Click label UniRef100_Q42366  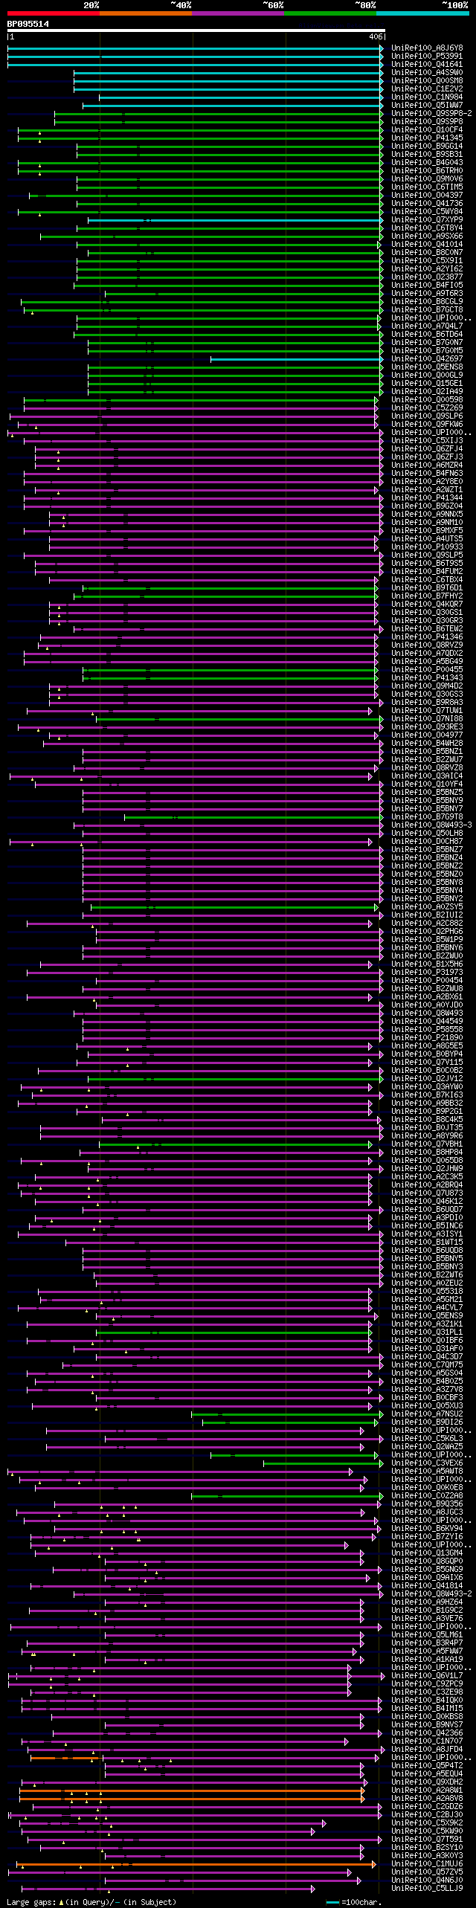[x=427, y=1733]
